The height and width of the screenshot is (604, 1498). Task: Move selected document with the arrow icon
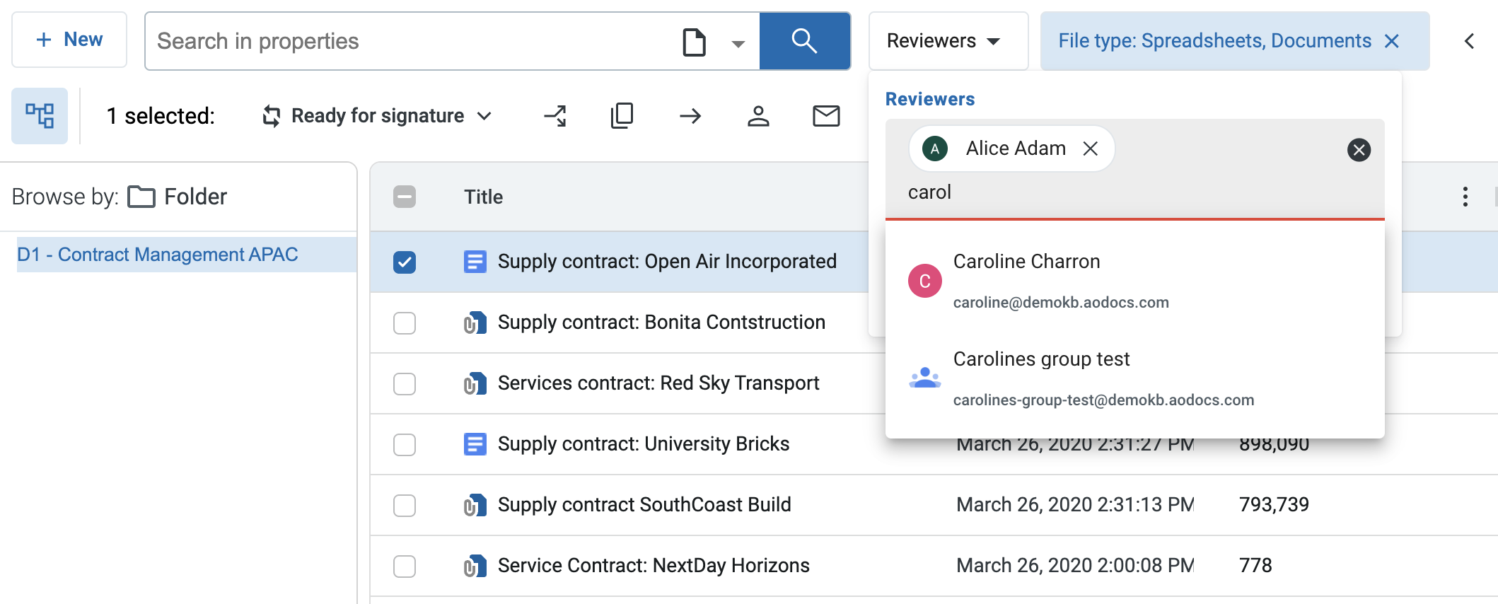(690, 115)
